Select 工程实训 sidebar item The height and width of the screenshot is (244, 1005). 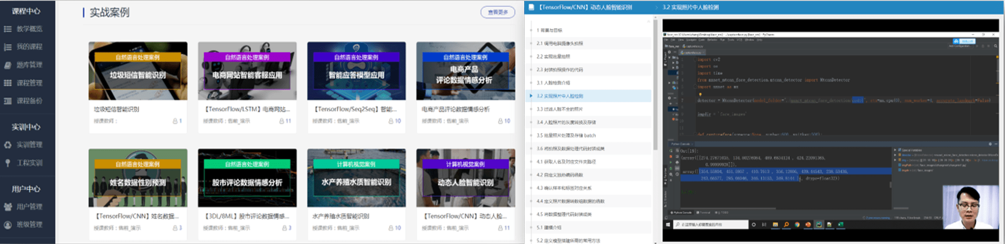coord(29,163)
